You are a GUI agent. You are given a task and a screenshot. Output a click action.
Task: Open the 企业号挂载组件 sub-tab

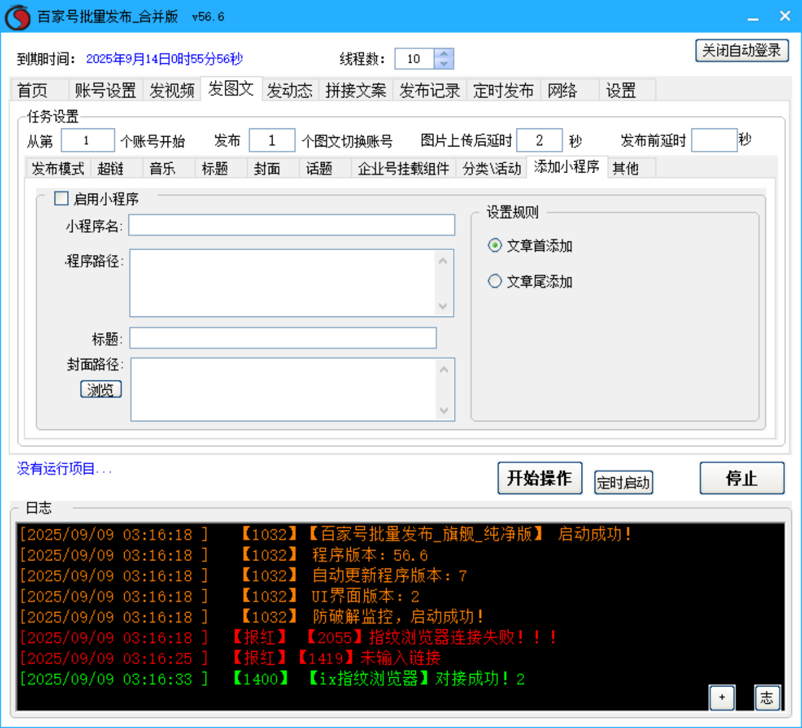point(403,168)
